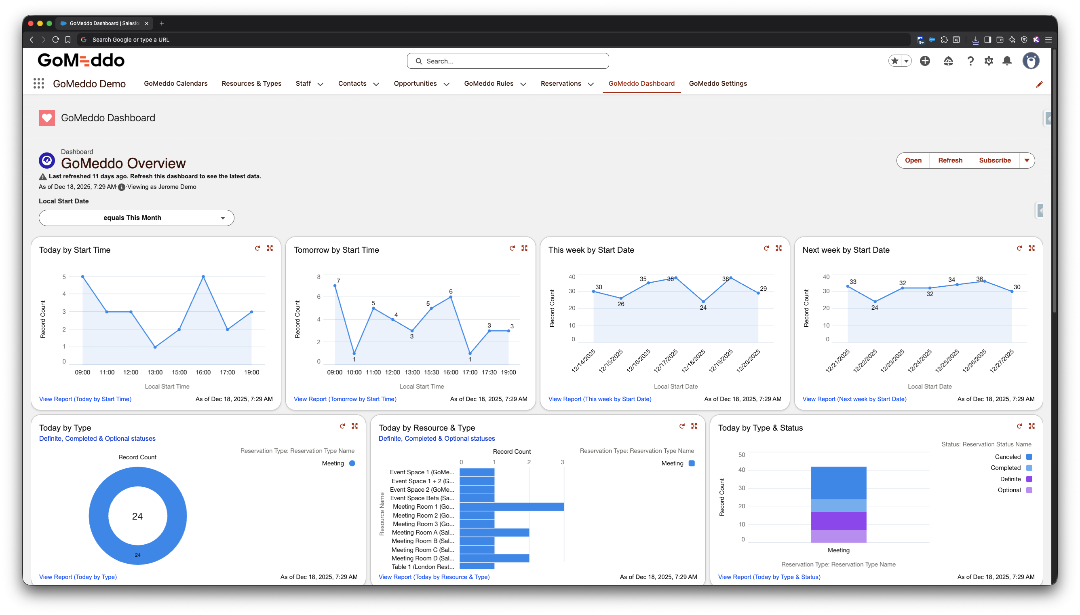
Task: Open dropdown arrow next to Subscribe
Action: point(1026,161)
